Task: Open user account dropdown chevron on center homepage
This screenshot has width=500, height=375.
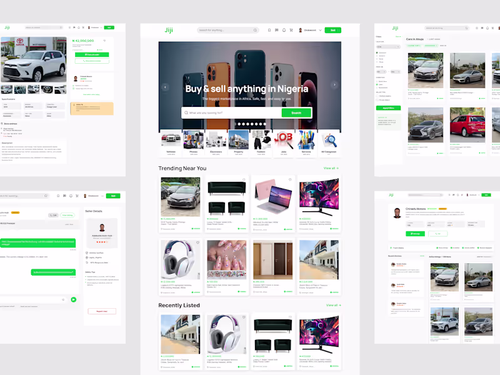Action: [320, 30]
